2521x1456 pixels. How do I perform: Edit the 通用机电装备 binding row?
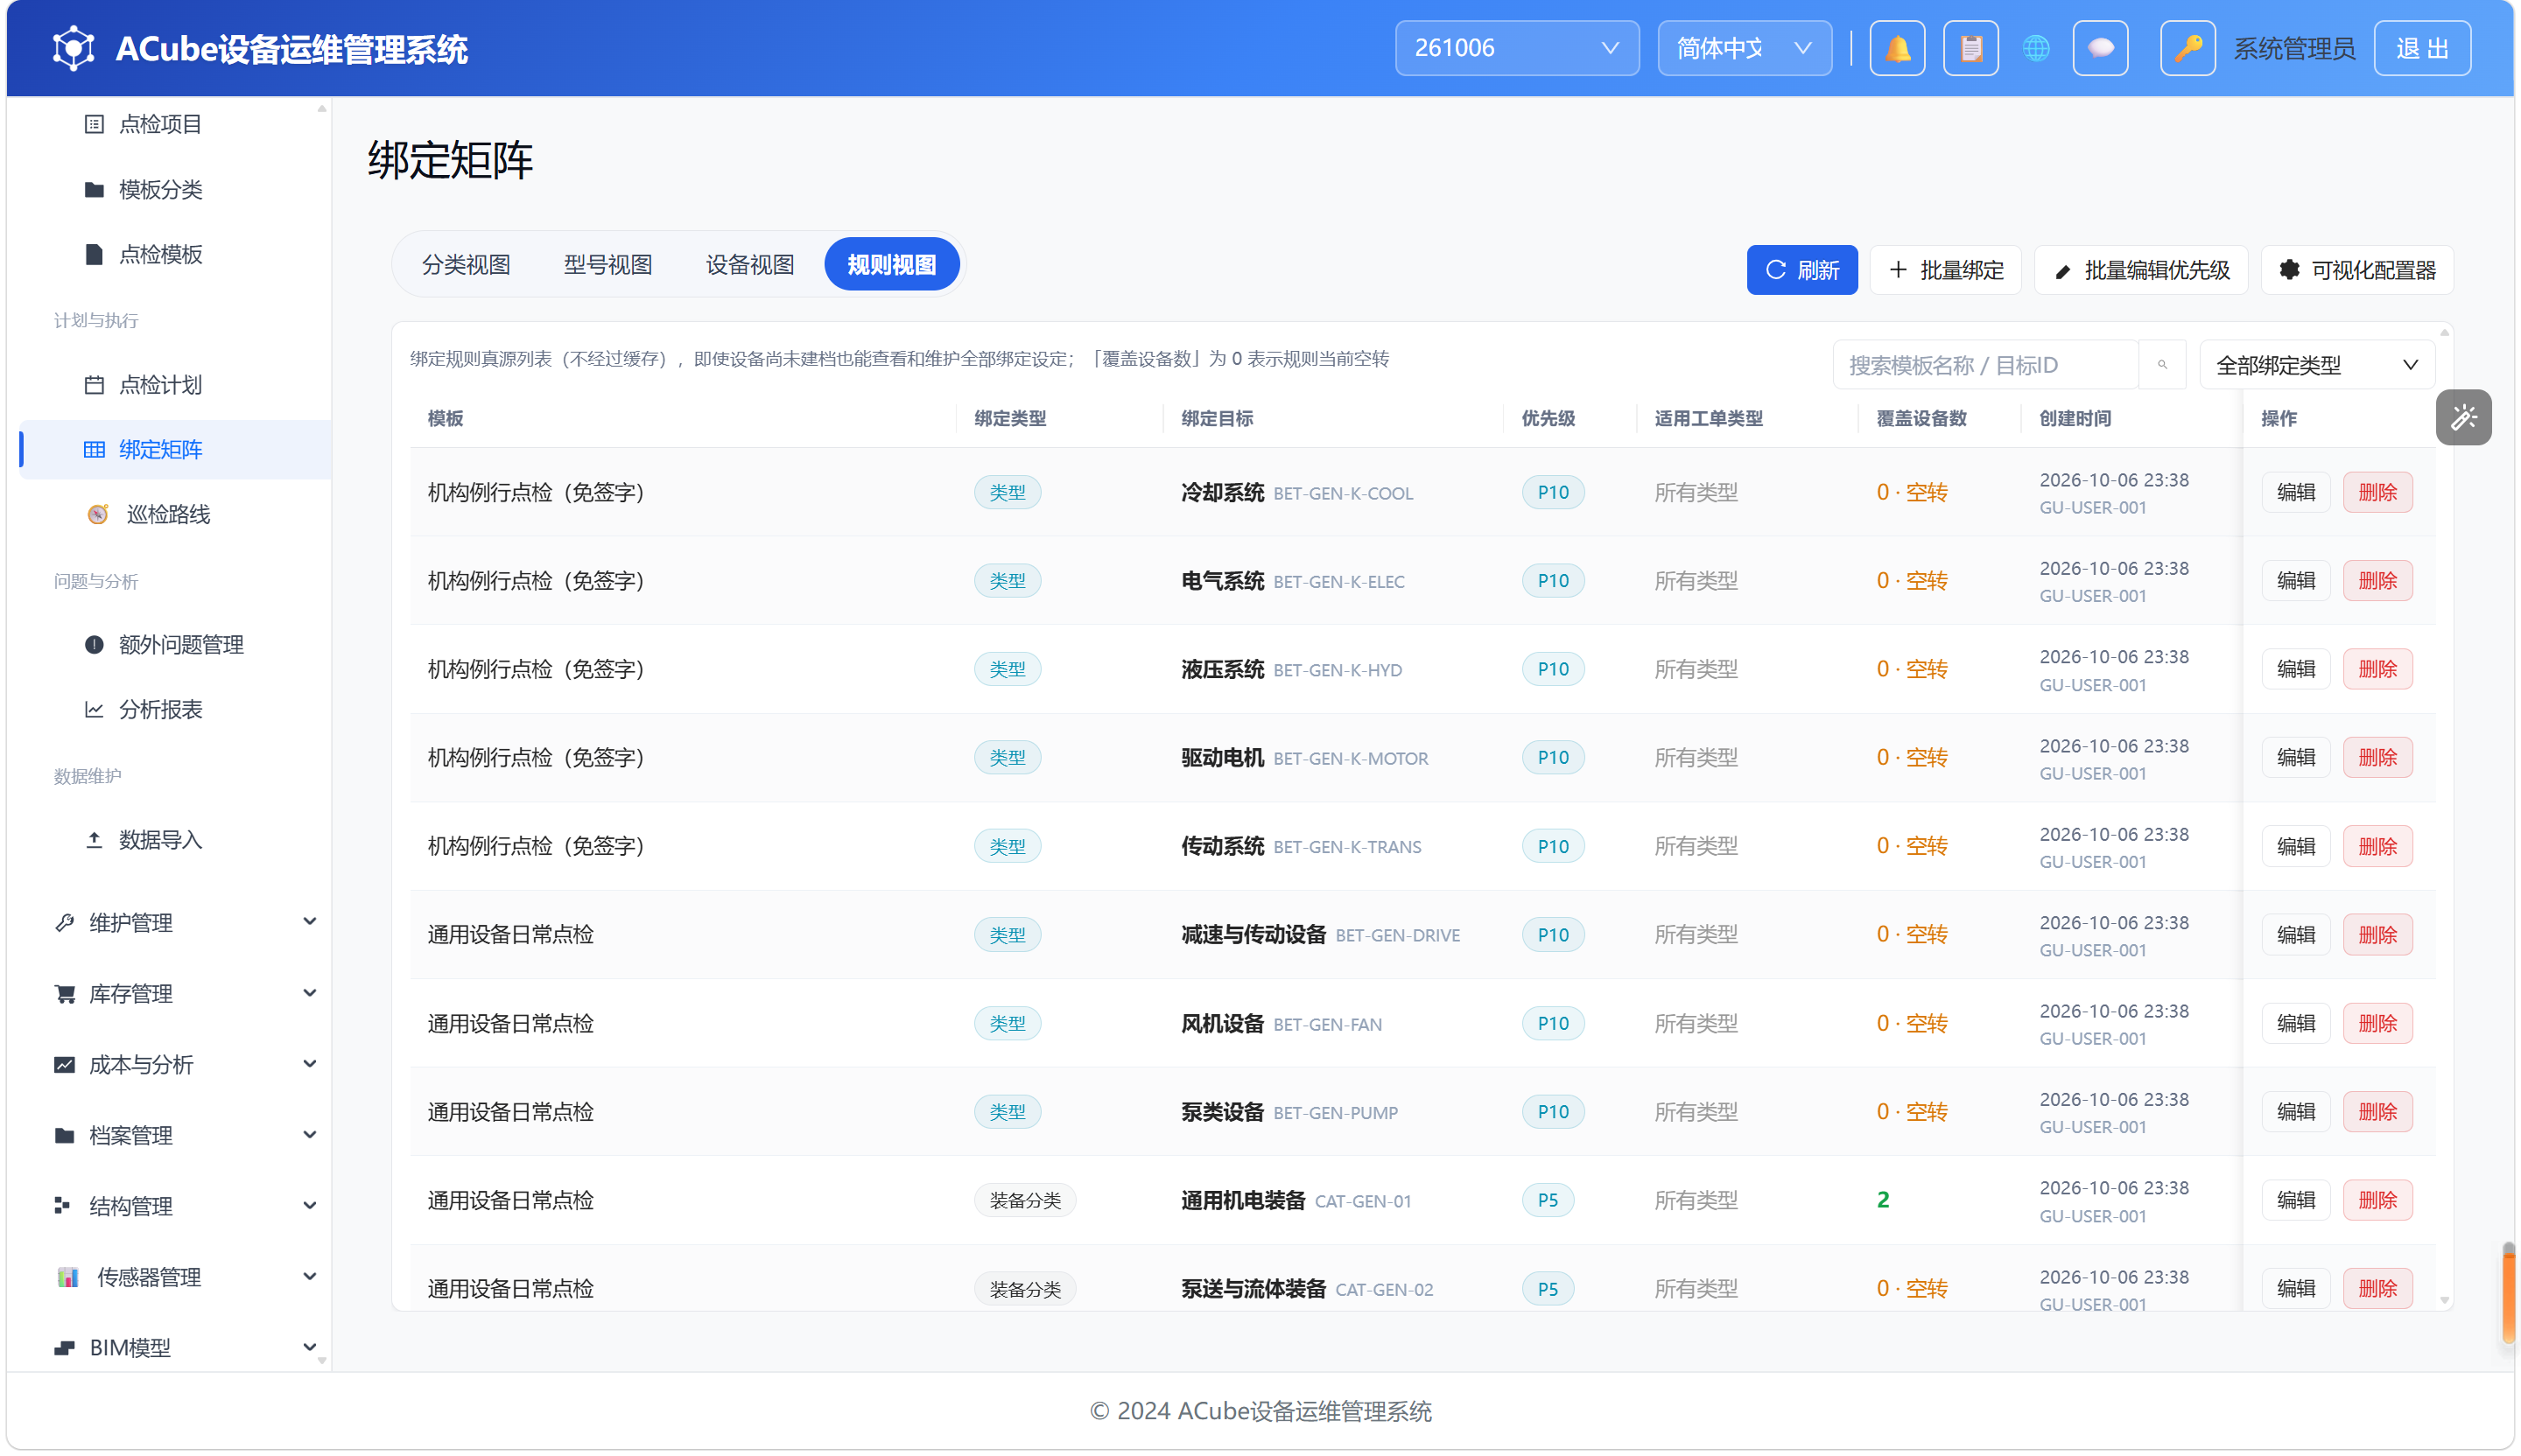coord(2296,1200)
